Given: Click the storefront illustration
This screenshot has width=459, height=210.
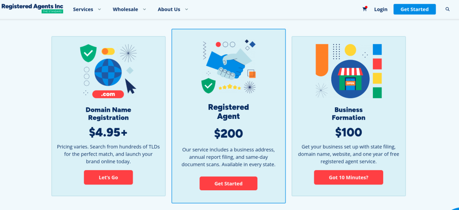Looking at the screenshot, I should (x=350, y=79).
